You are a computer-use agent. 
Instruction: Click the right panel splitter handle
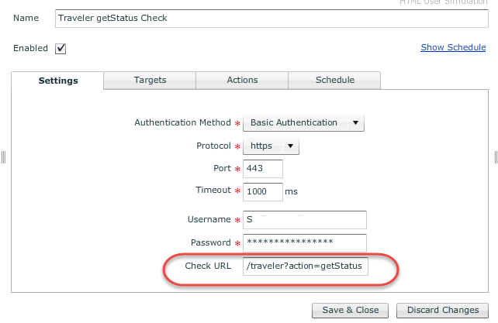click(x=495, y=157)
